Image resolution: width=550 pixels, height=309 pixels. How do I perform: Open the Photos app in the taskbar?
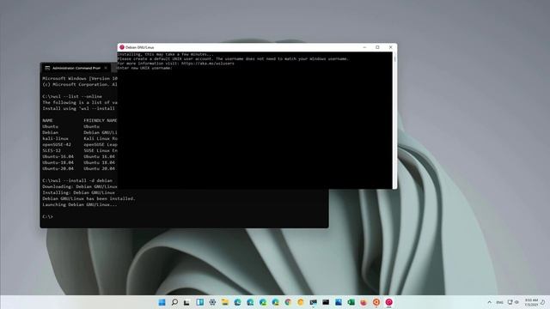[339, 302]
